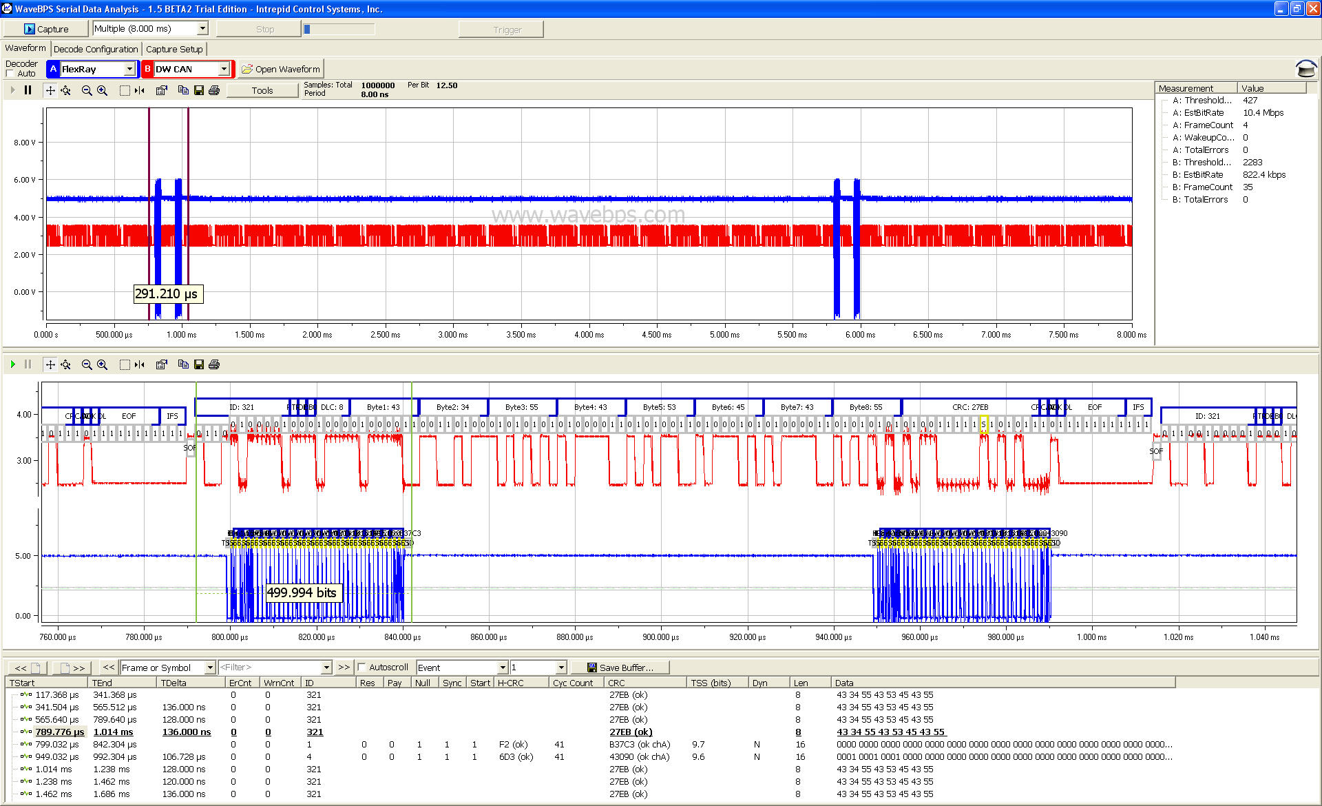Go to previous page of frame list
The height and width of the screenshot is (806, 1322).
coord(27,668)
